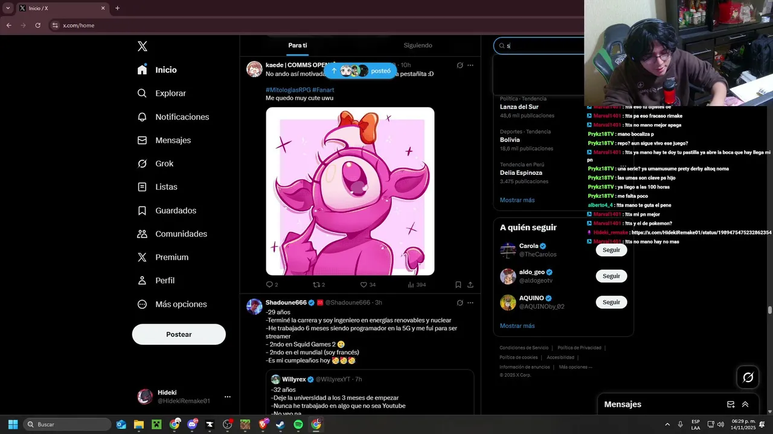Open more options on Shadoune666's post
Viewport: 773px width, 434px height.
470,303
